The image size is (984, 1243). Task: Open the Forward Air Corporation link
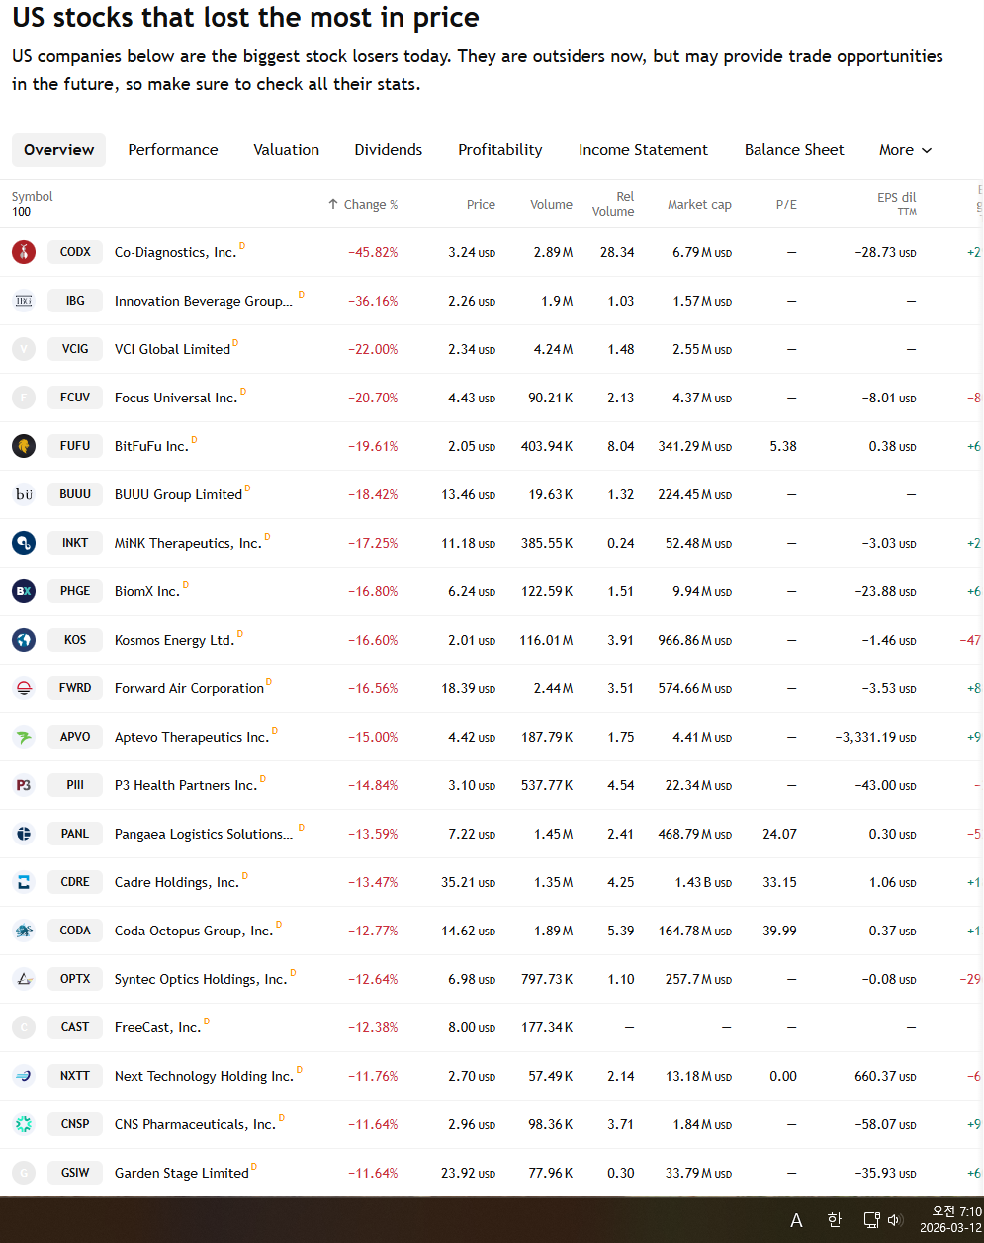[x=189, y=688]
